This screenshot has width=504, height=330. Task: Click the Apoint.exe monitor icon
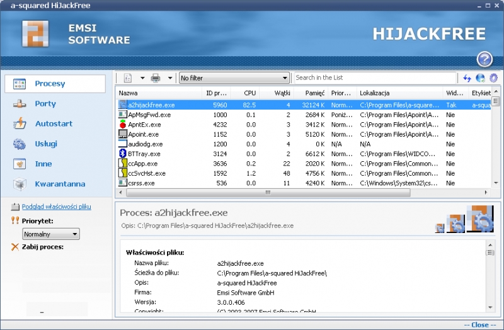[123, 134]
